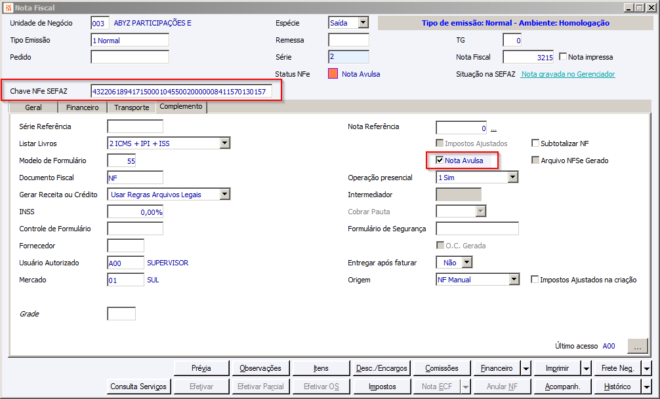Click the Tipo Emissão field
This screenshot has height=399, width=660.
130,41
